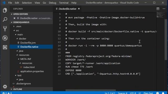This screenshot has width=168, height=94.
Task: Click the code minimap preview
Action: point(160,15)
